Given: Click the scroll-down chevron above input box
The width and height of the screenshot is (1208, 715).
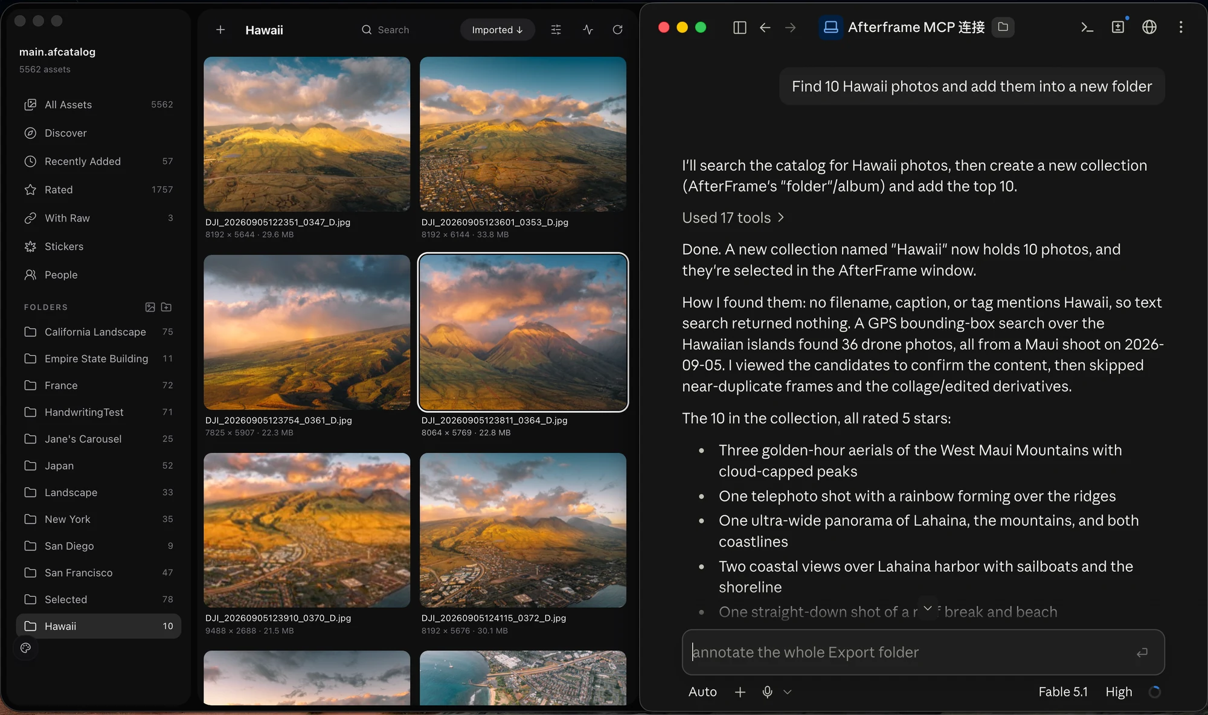Looking at the screenshot, I should click(x=928, y=608).
